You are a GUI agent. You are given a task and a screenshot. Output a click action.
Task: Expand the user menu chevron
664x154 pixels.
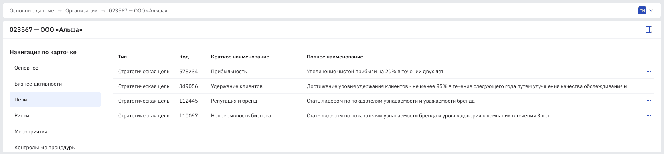click(652, 11)
